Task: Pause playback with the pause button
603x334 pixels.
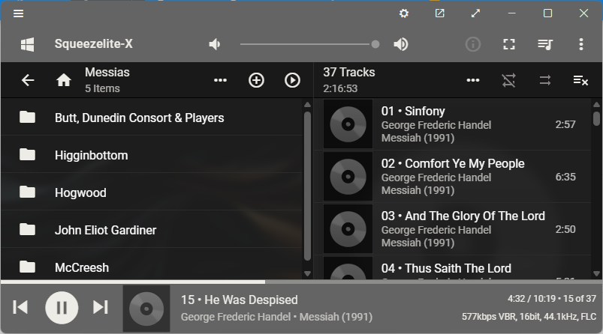Action: coord(62,307)
